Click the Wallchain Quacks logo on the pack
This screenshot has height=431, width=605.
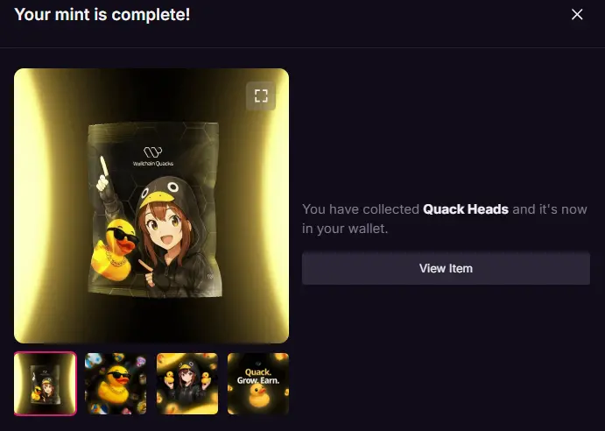pos(153,157)
